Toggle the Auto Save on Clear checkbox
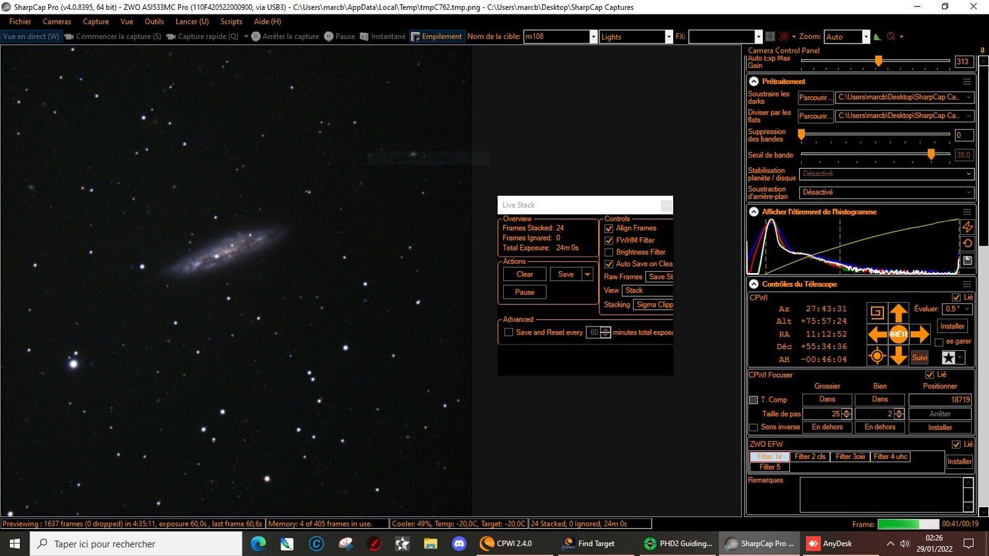 tap(609, 264)
